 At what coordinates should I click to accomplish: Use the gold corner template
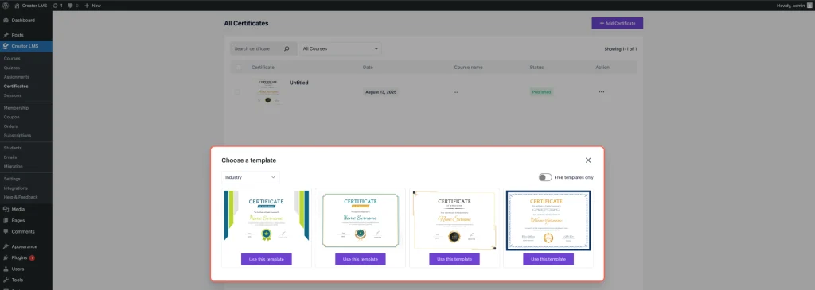coord(454,259)
